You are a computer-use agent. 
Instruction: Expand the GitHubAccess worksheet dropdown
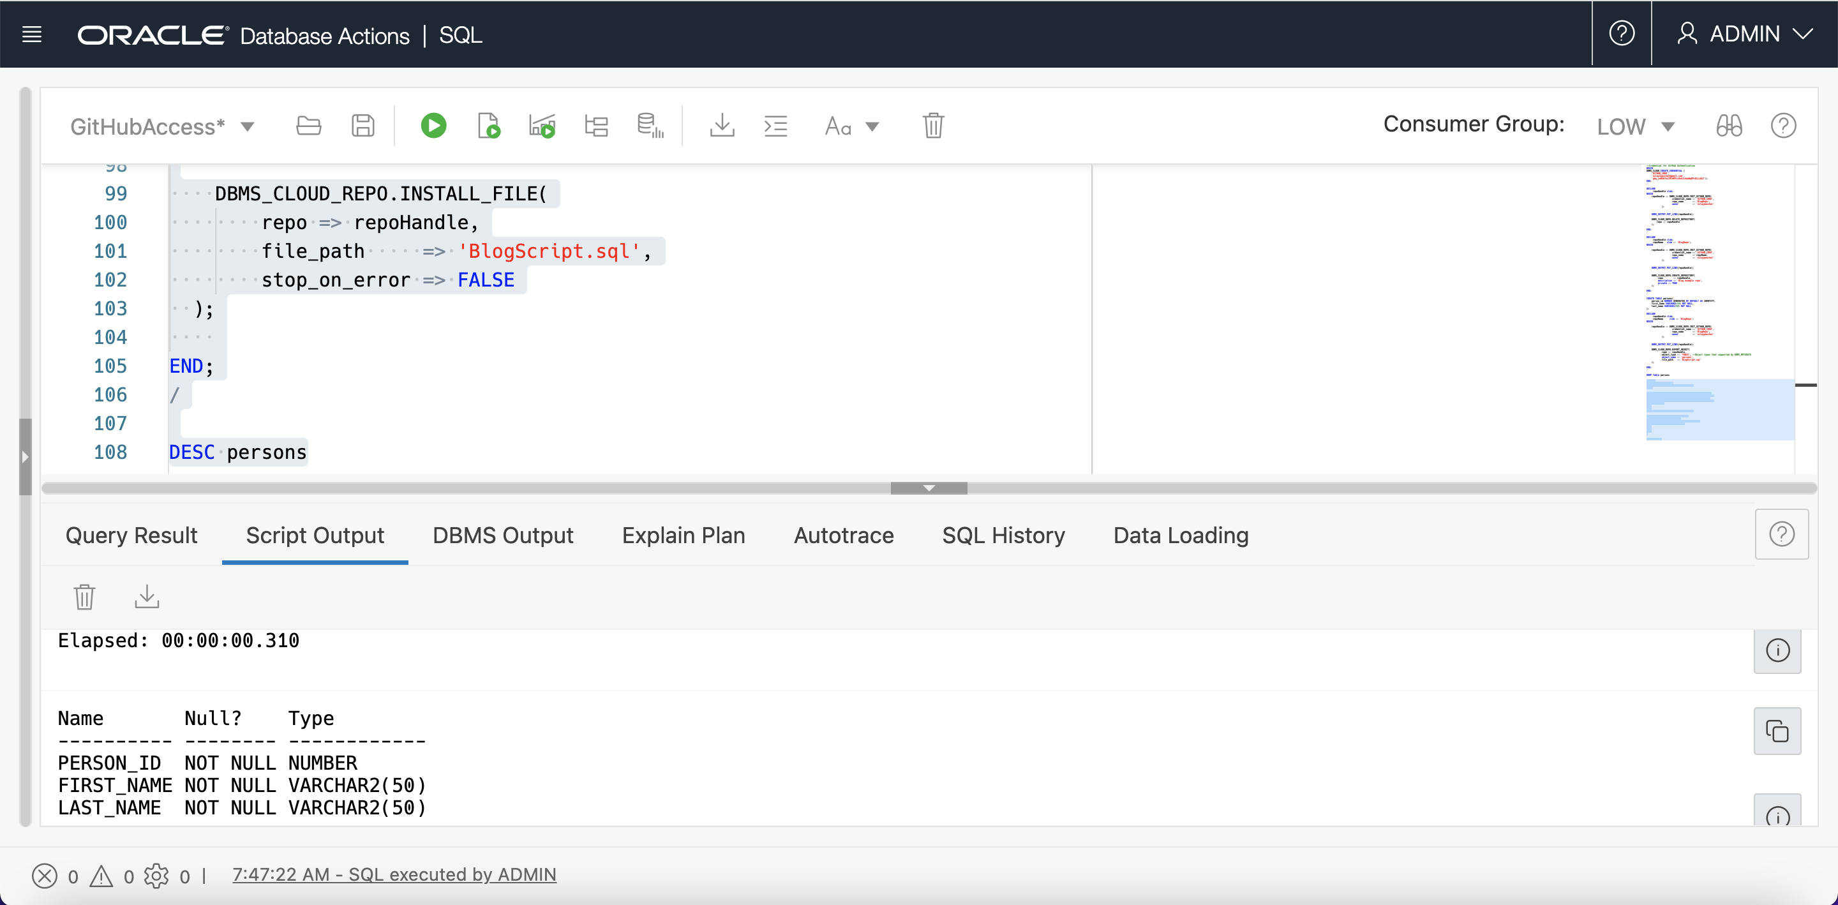point(248,127)
